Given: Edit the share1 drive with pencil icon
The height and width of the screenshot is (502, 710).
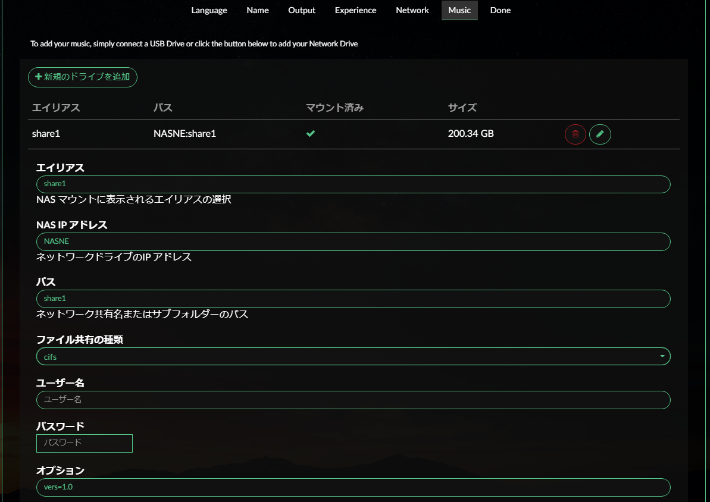Looking at the screenshot, I should [x=600, y=134].
